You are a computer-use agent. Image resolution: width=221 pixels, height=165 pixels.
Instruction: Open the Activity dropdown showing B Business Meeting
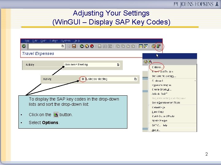(x=135, y=79)
